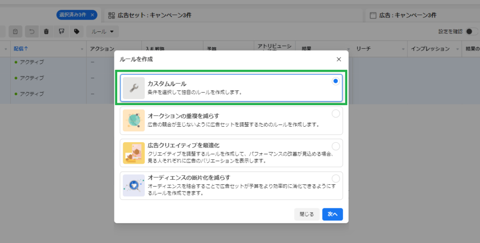Open the 配信 column dropdown arrow
The width and height of the screenshot is (480, 243).
pyautogui.click(x=82, y=49)
